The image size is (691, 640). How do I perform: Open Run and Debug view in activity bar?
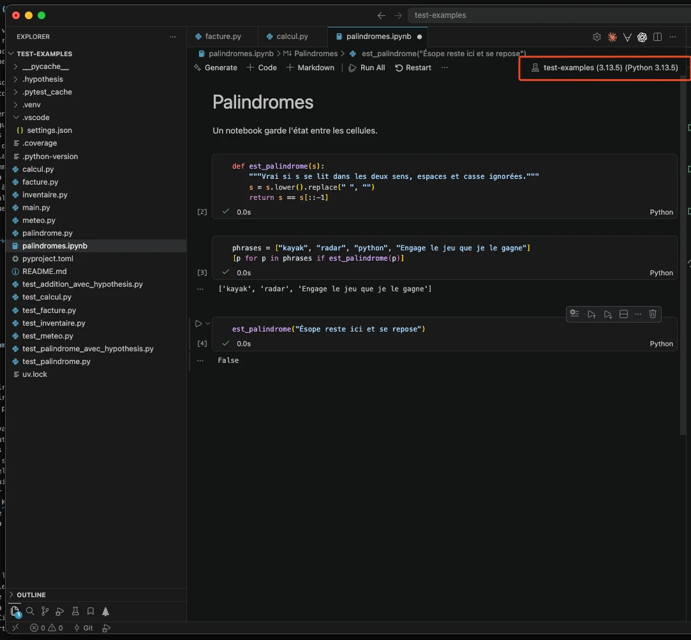[x=60, y=611]
